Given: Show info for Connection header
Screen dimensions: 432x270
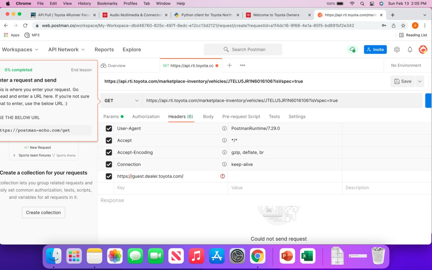Looking at the screenshot, I should click(224, 164).
